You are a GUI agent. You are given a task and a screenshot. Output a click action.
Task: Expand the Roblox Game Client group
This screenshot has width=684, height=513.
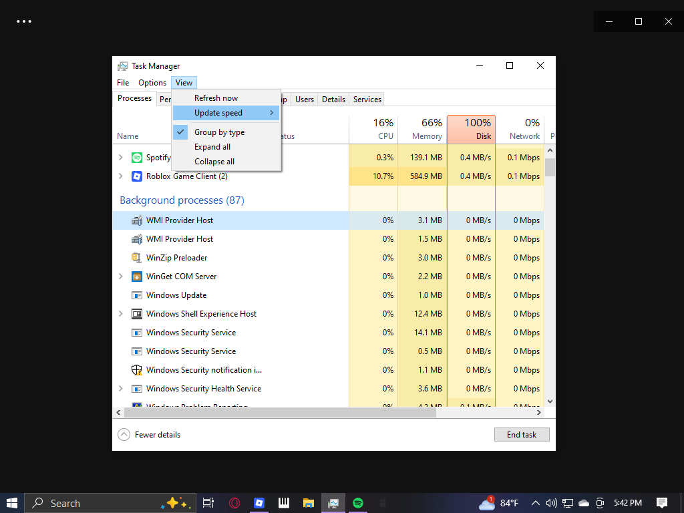[121, 176]
